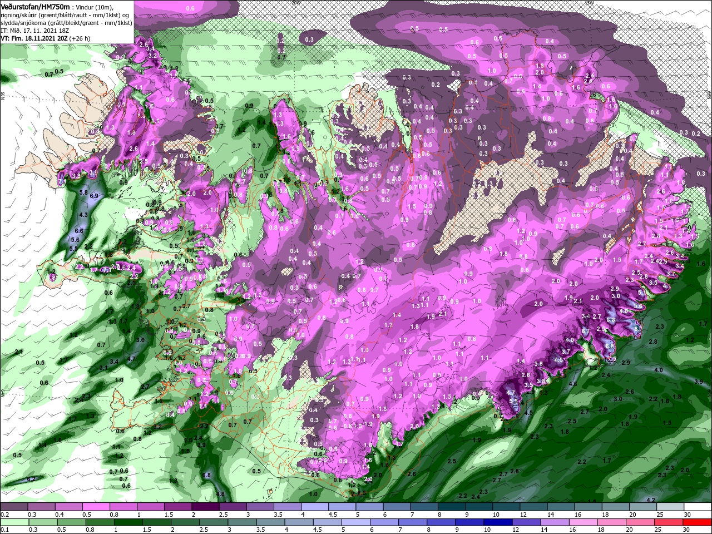Pick the bright red rain swatch after 30
Viewport: 712px width, 534px height.
(x=697, y=522)
